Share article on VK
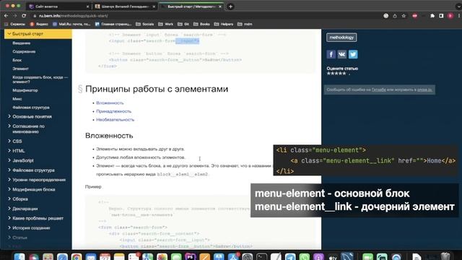The image size is (462, 260). click(x=341, y=54)
